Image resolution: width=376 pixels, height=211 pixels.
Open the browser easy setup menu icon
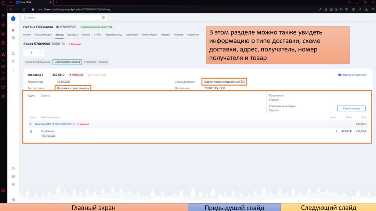coord(373,9)
